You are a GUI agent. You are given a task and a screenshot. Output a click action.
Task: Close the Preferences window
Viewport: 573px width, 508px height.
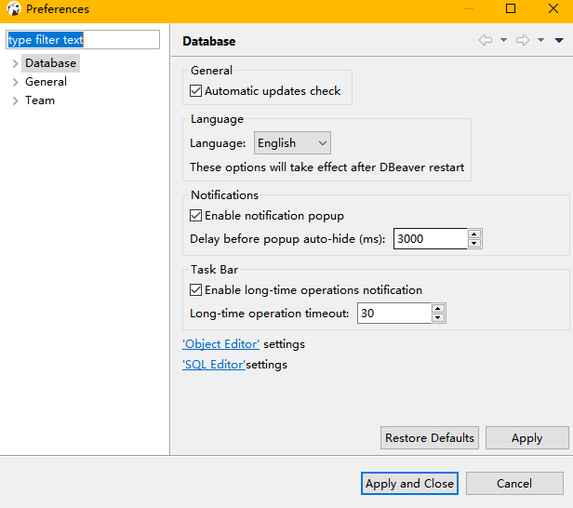pyautogui.click(x=553, y=8)
